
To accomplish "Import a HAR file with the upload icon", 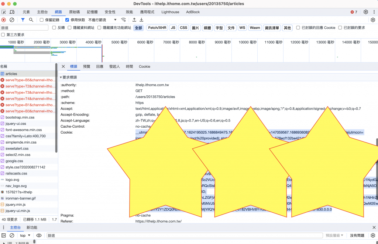I will click(x=134, y=20).
